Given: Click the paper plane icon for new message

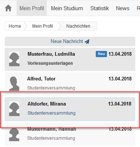Looking at the screenshot, I should pos(87,41).
